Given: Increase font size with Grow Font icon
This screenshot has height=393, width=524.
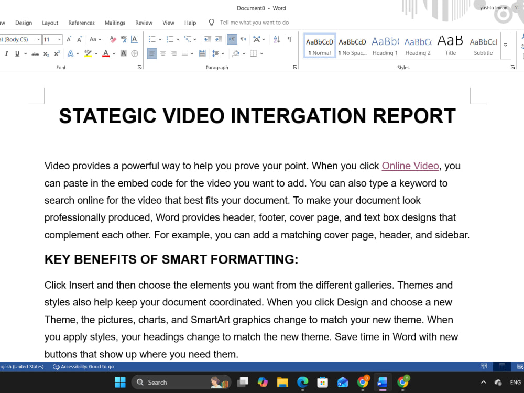Looking at the screenshot, I should point(69,39).
